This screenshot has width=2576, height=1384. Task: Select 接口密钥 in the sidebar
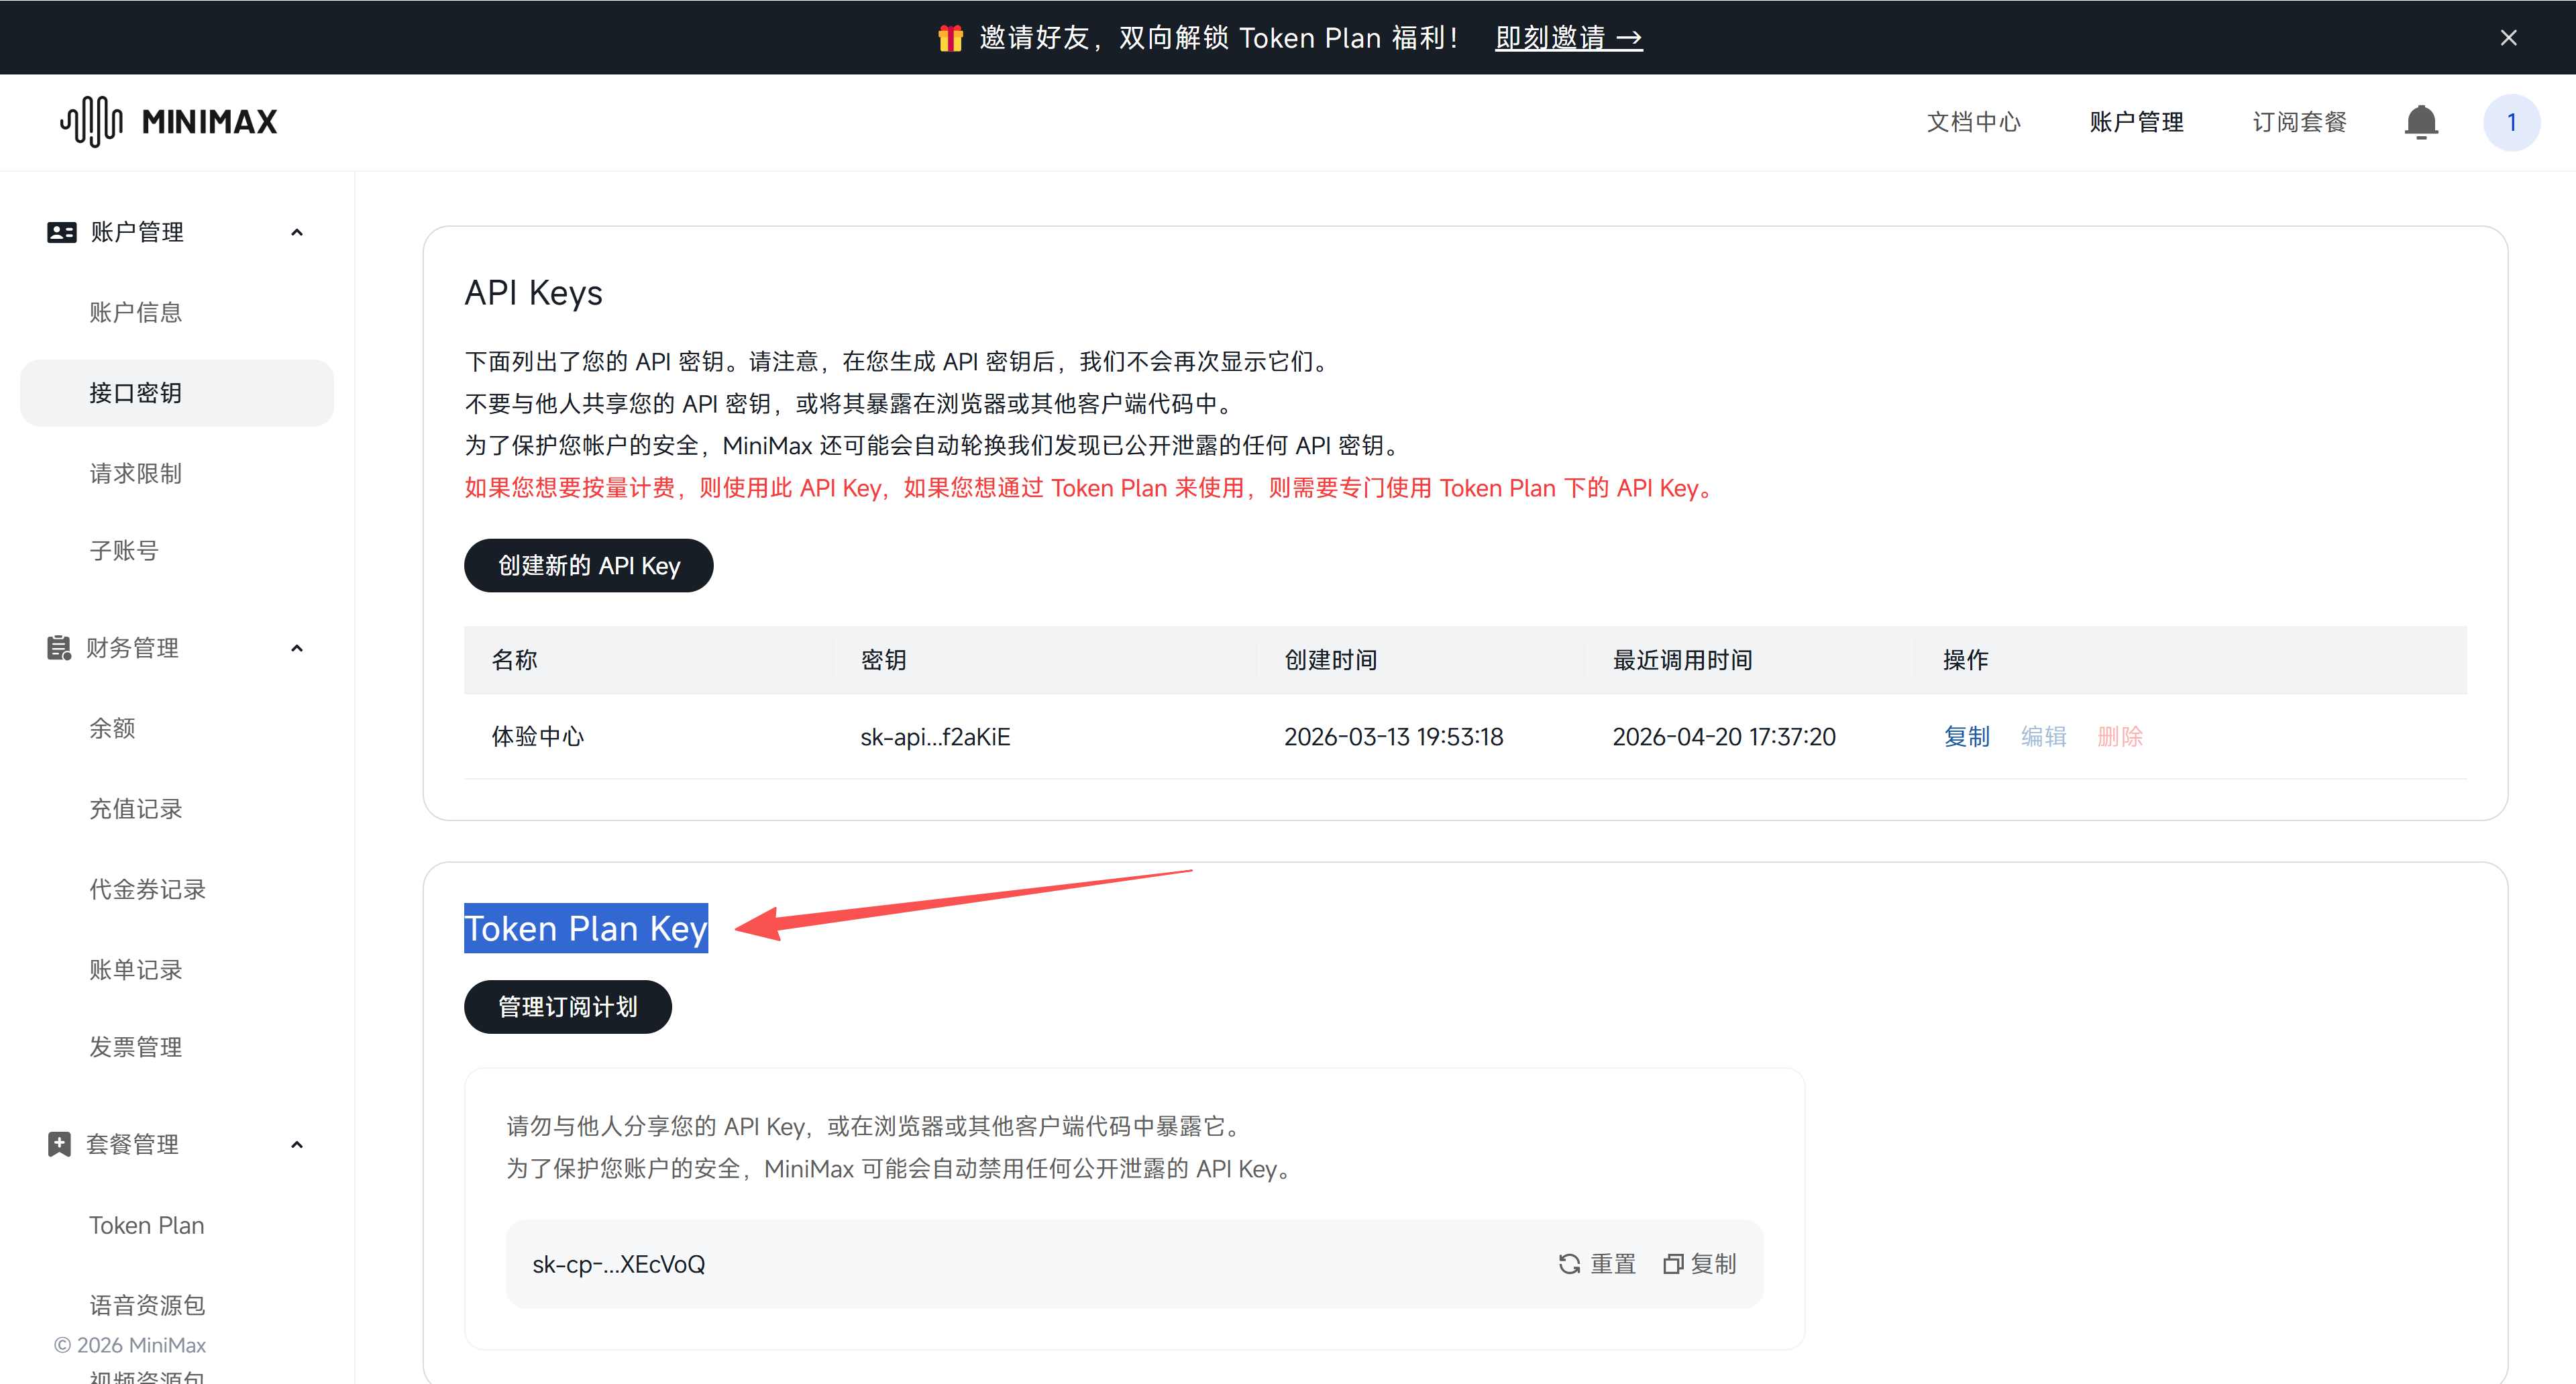(x=176, y=393)
